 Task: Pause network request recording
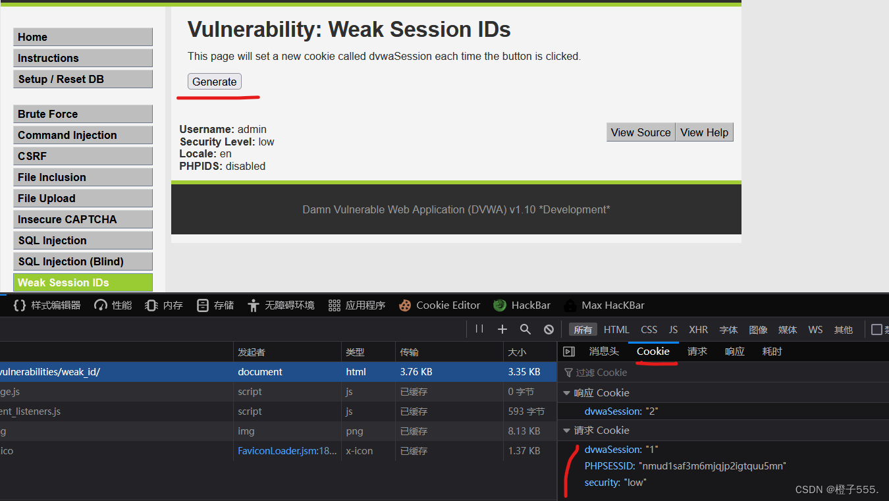click(479, 329)
